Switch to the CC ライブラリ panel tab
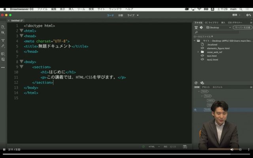 (x=211, y=23)
